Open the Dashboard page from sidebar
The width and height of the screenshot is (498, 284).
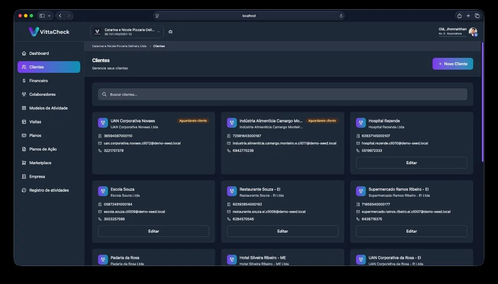click(x=49, y=53)
